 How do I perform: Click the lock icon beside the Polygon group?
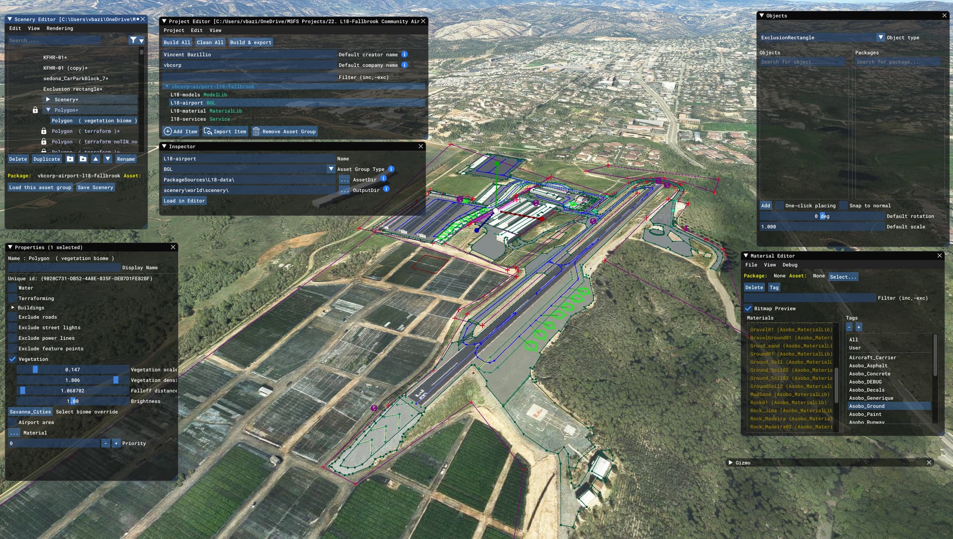click(x=35, y=110)
